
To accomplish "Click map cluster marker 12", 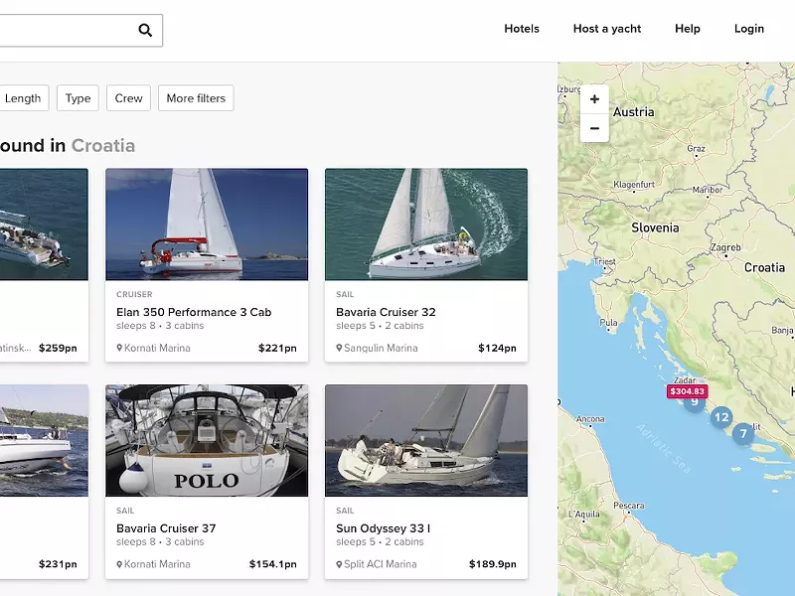I will (x=721, y=417).
